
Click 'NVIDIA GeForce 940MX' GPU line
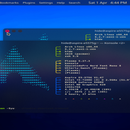coord(84,82)
